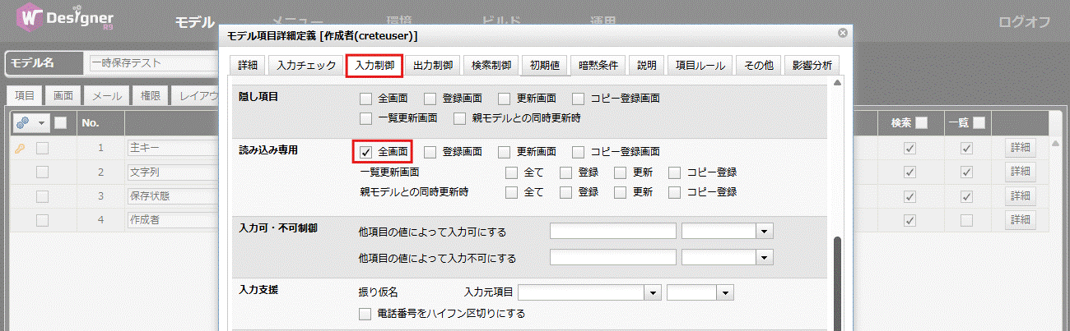Screen dimensions: 1070x331
Task: Check 登録 in 親モデルとの同時更新時 row
Action: click(x=565, y=192)
